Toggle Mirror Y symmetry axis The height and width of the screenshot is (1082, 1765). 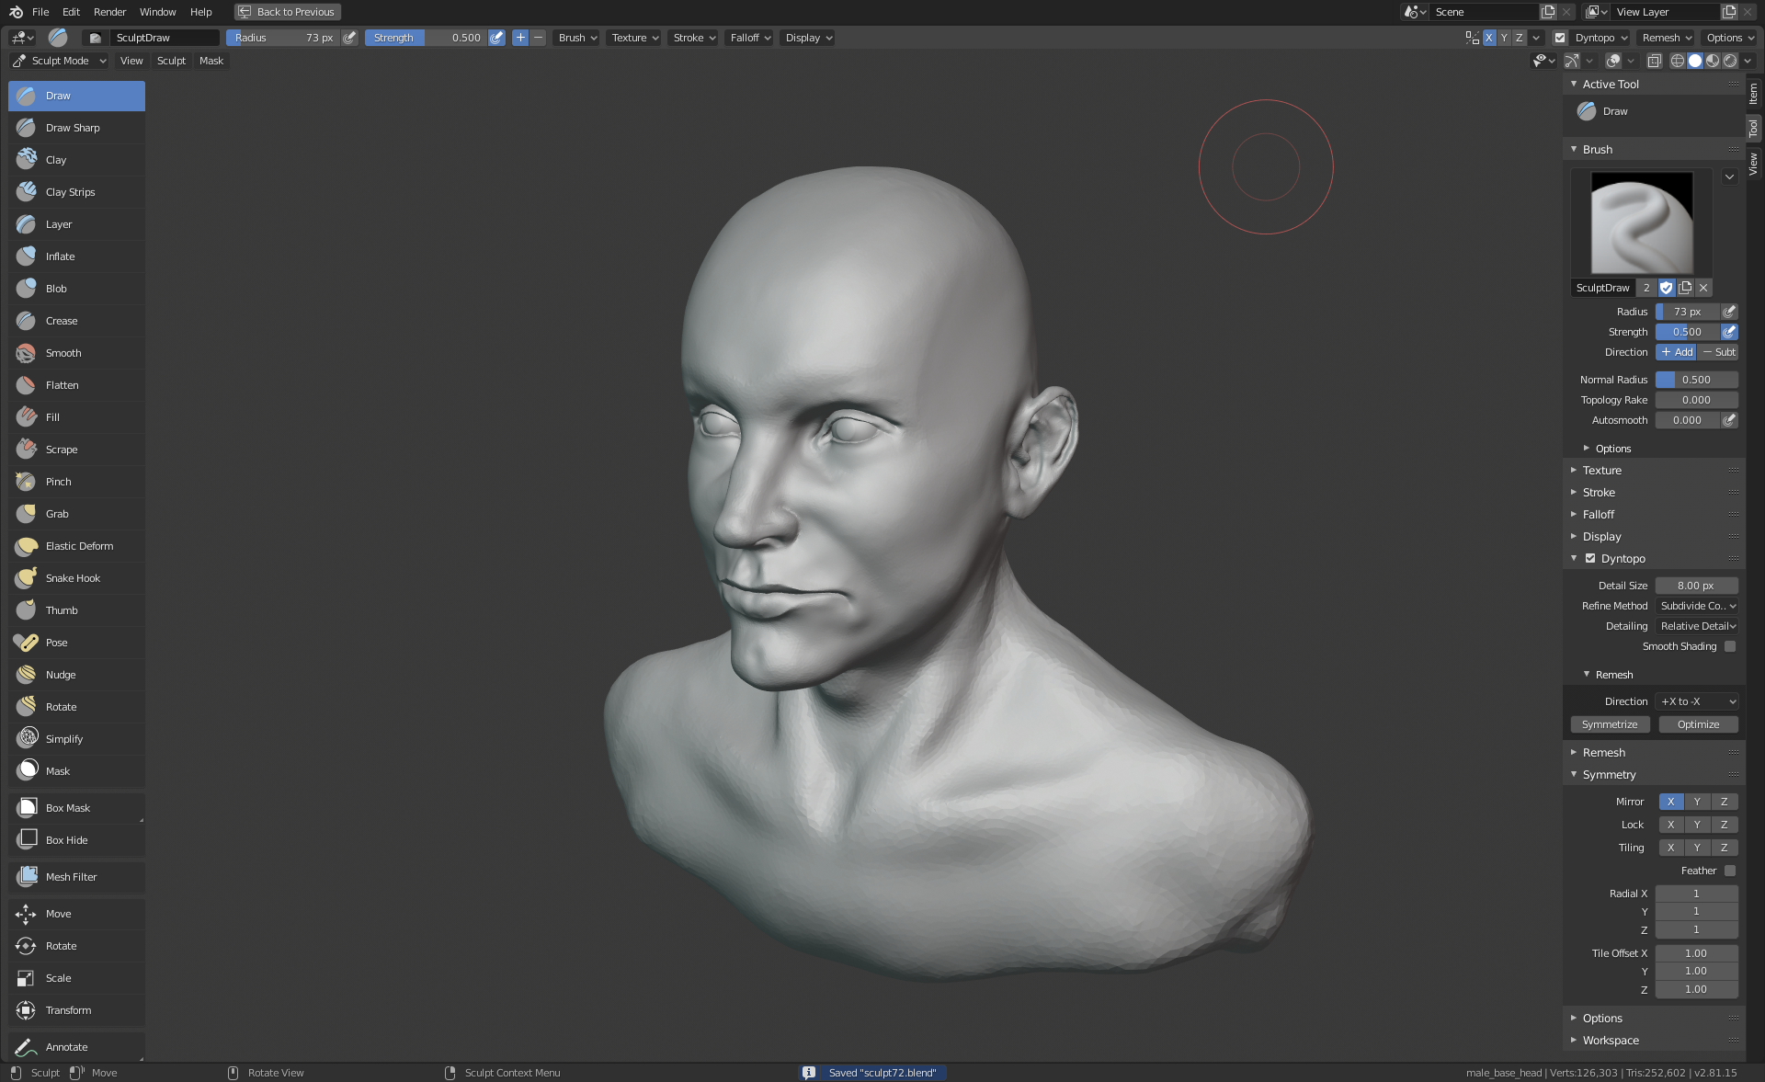coord(1697,802)
